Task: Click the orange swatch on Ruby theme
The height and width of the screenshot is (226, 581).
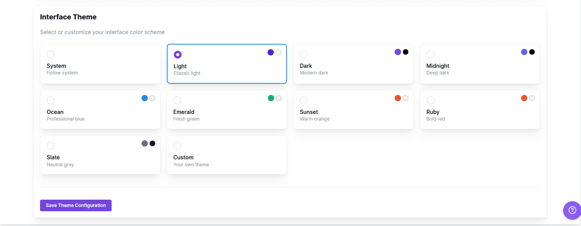Action: [524, 98]
